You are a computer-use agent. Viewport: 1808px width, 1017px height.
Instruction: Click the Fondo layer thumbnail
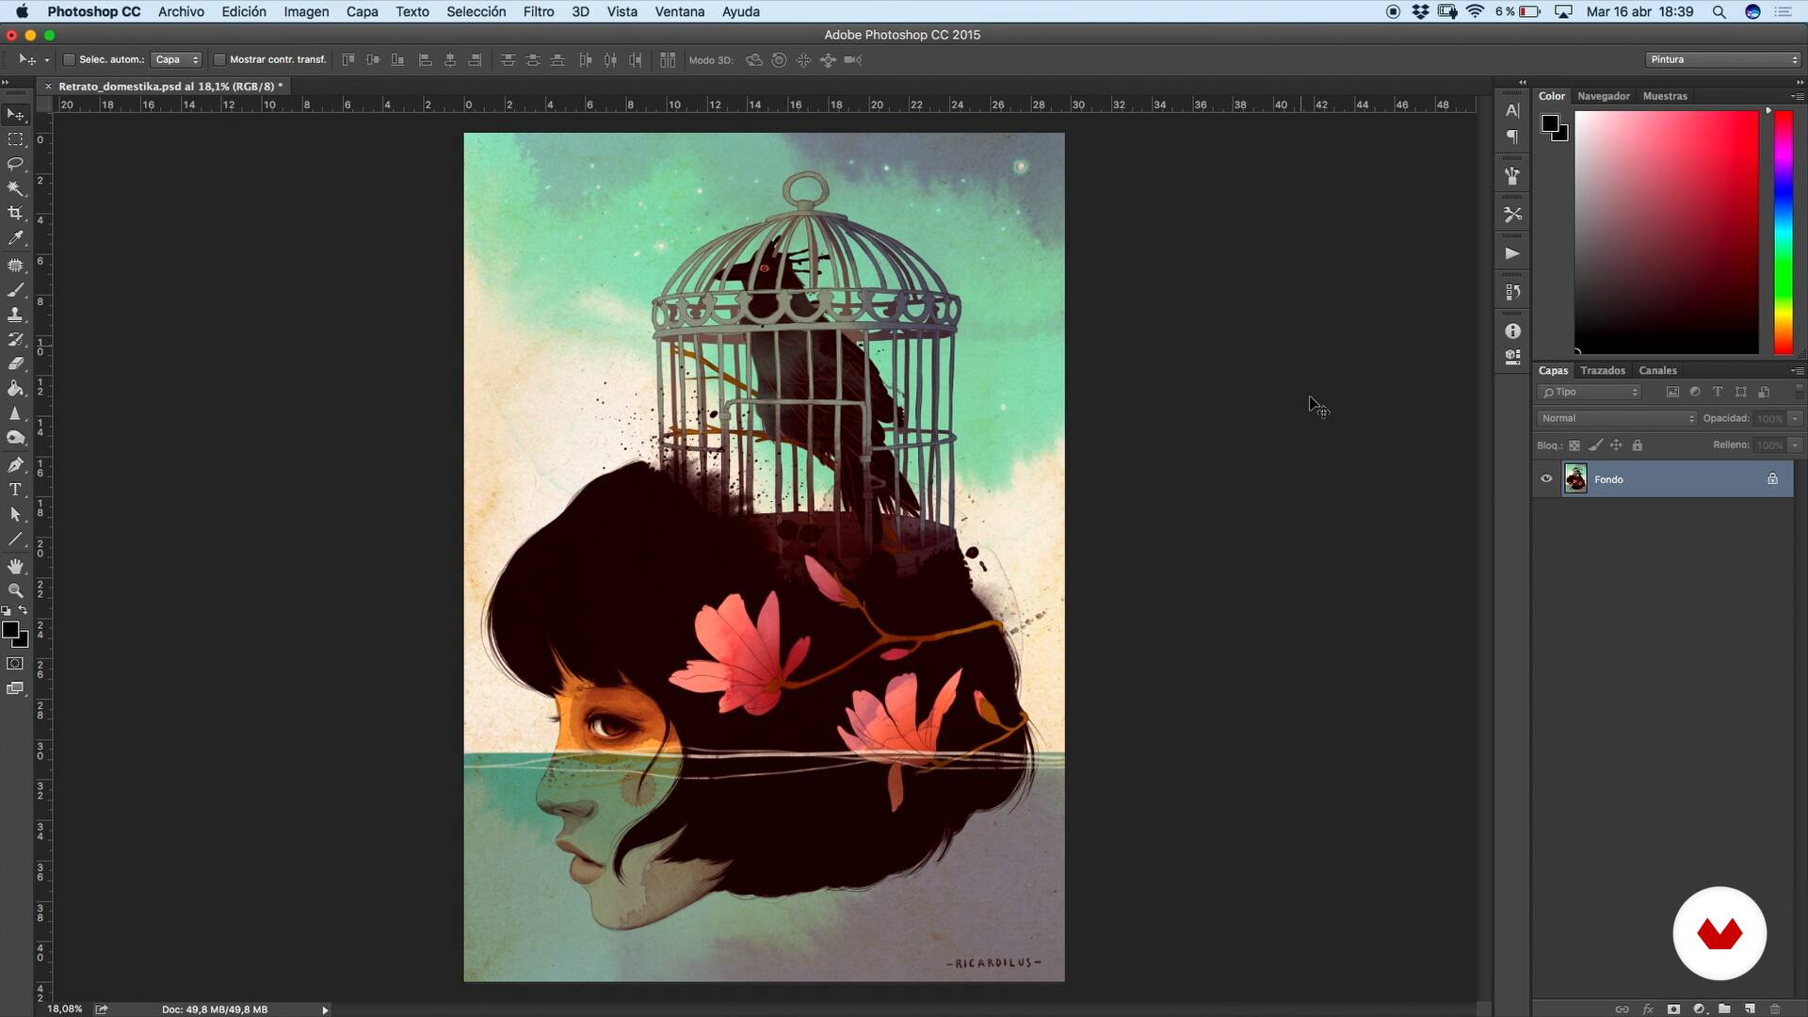pos(1575,479)
